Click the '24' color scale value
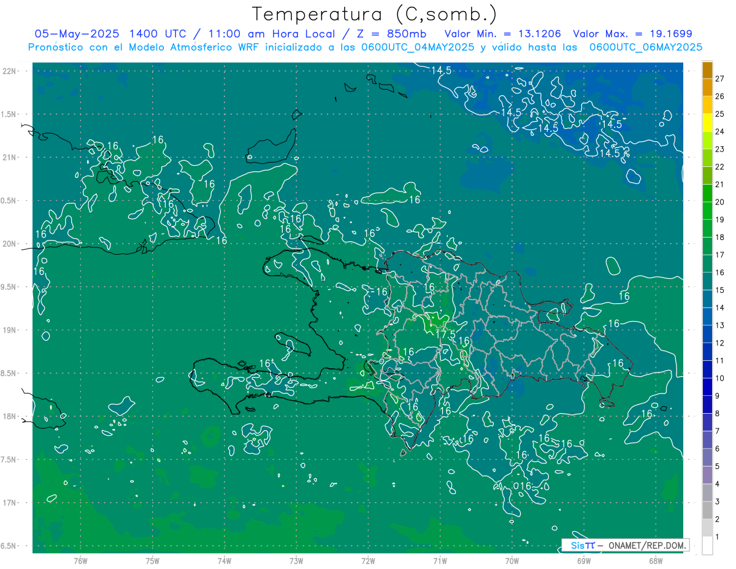Viewport: 736px width, 569px height. pos(719,131)
